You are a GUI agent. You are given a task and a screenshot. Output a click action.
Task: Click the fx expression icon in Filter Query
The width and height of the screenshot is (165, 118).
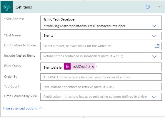tap(67, 66)
